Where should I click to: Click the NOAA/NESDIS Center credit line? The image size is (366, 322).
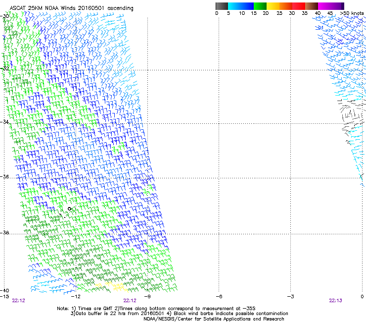tap(214, 319)
